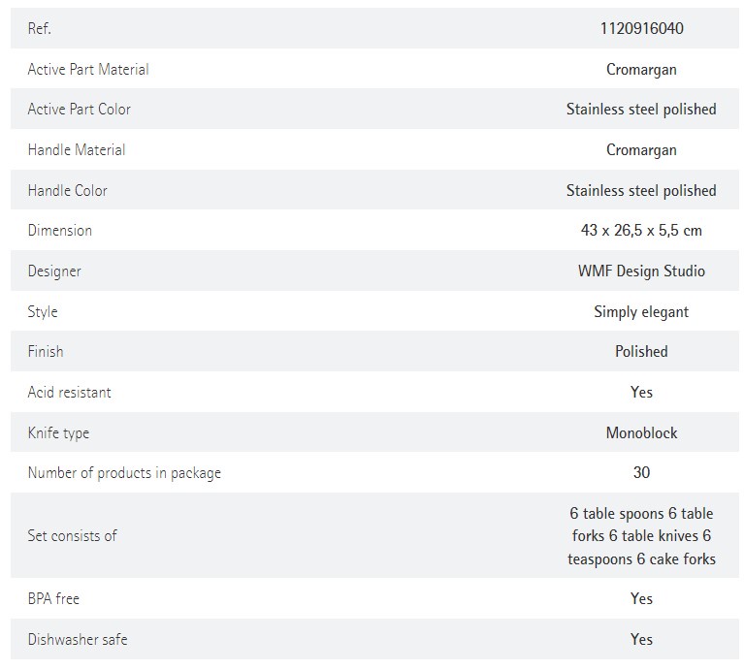Select the "Handle Material" label

77,150
